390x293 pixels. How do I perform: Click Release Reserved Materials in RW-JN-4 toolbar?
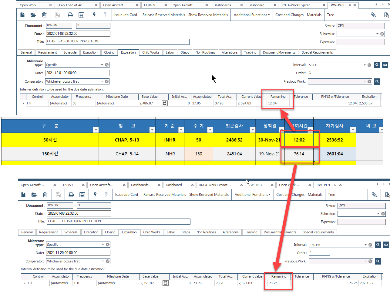[164, 195]
